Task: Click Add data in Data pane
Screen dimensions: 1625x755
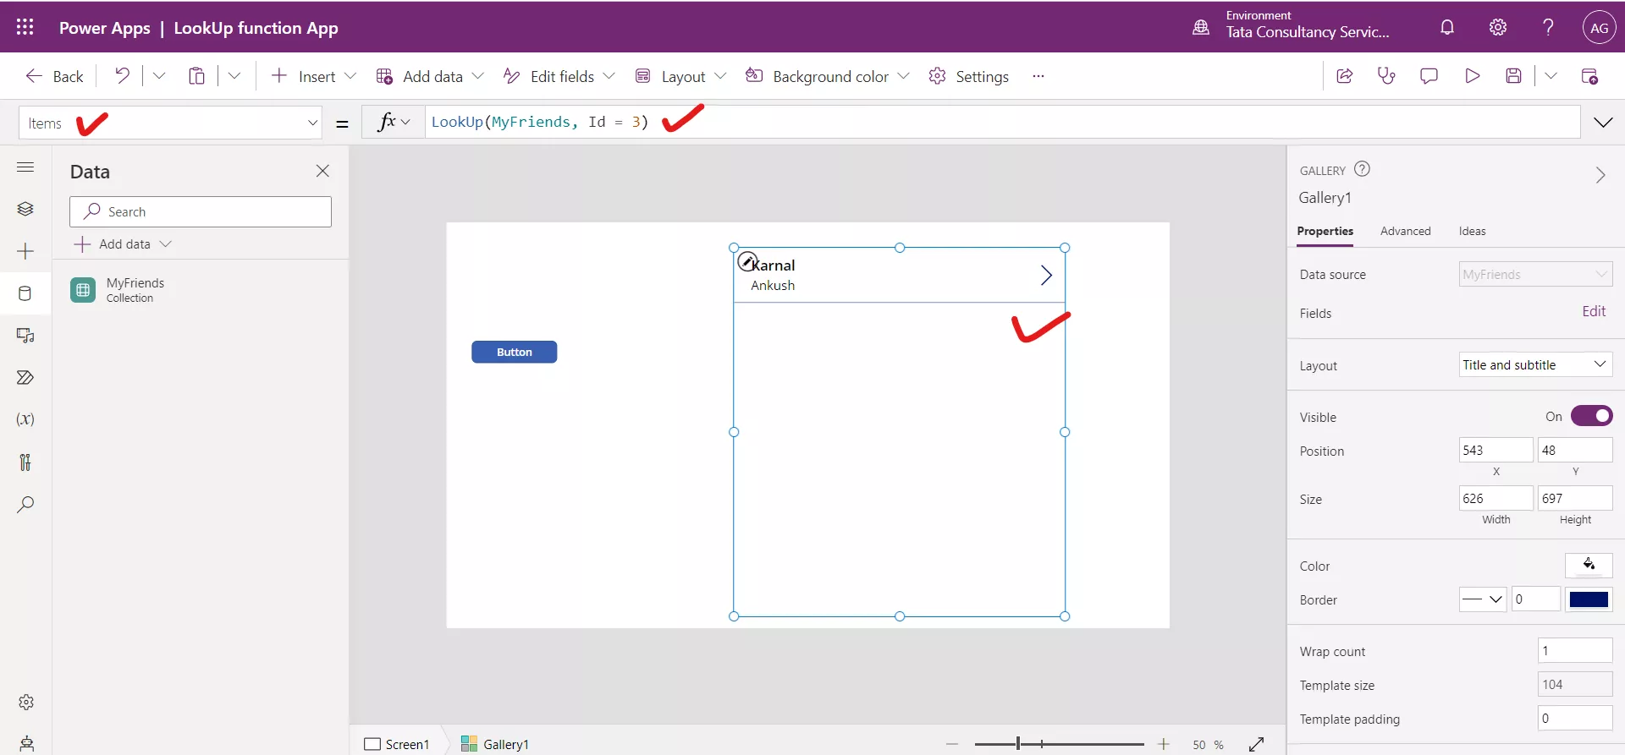Action: pyautogui.click(x=123, y=243)
